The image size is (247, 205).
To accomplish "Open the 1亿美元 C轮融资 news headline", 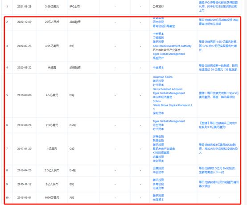I will pos(218,149).
